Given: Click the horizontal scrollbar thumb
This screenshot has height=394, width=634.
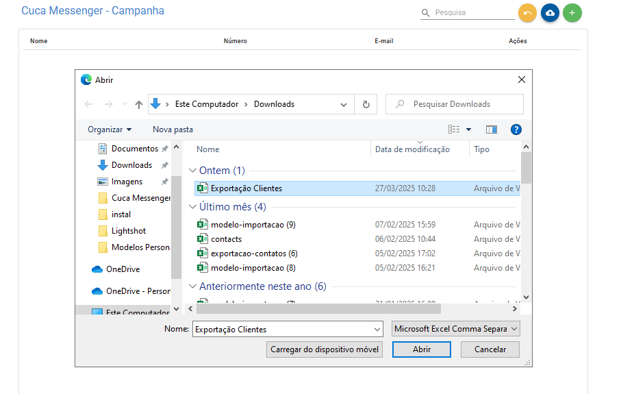Looking at the screenshot, I should (318, 308).
